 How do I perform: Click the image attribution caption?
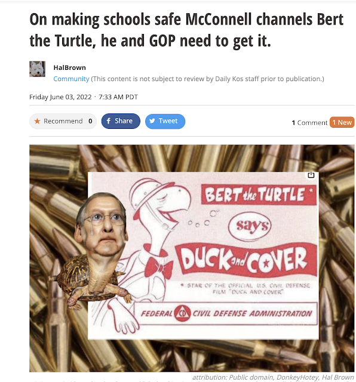coord(273,377)
